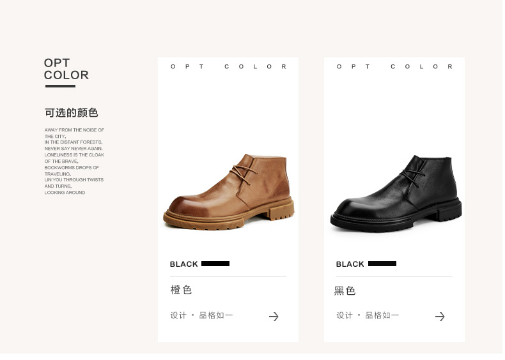Select the black leather boot image
Screen dimensions: 505x360
click(398, 195)
